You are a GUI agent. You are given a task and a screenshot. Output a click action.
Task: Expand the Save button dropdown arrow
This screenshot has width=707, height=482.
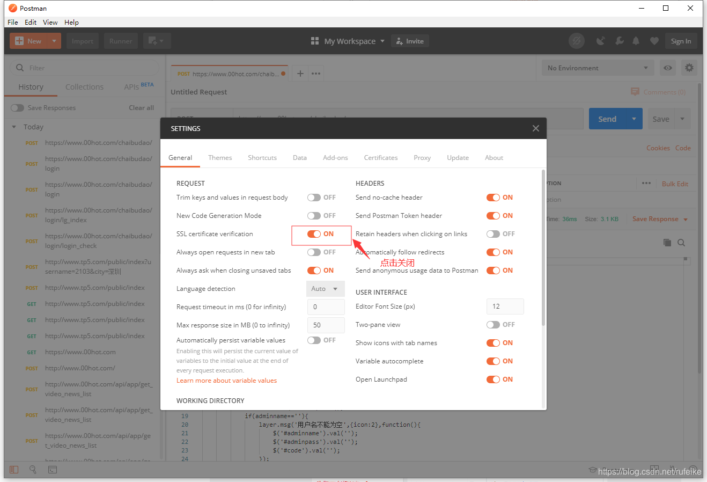pos(682,119)
